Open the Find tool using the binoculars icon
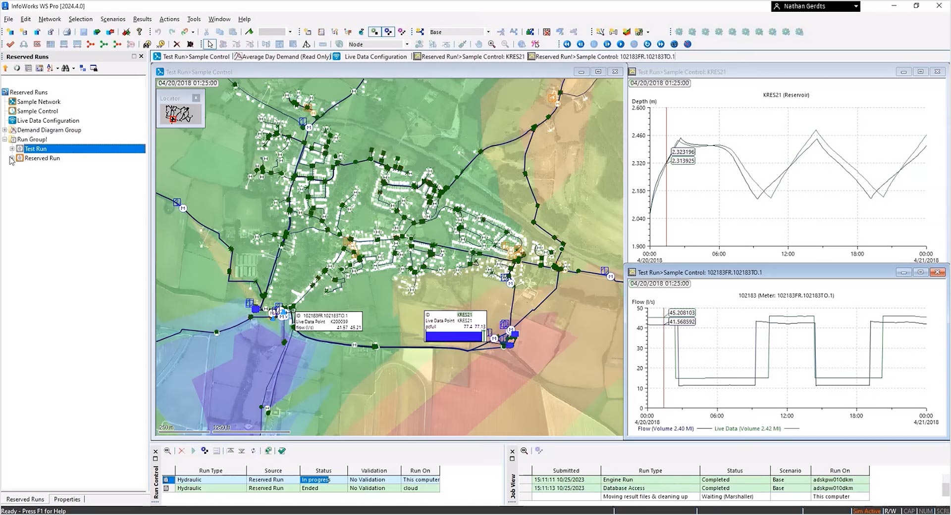Screen dimensions: 951x515 [147, 44]
